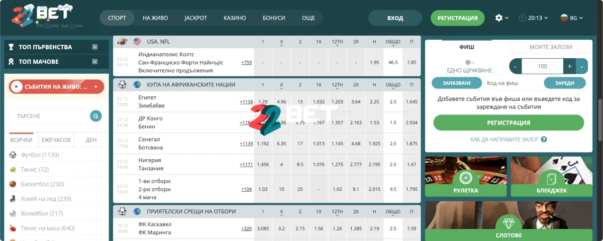This screenshot has height=241, width=603.
Task: Open Как да направите залог link
Action: 505,140
